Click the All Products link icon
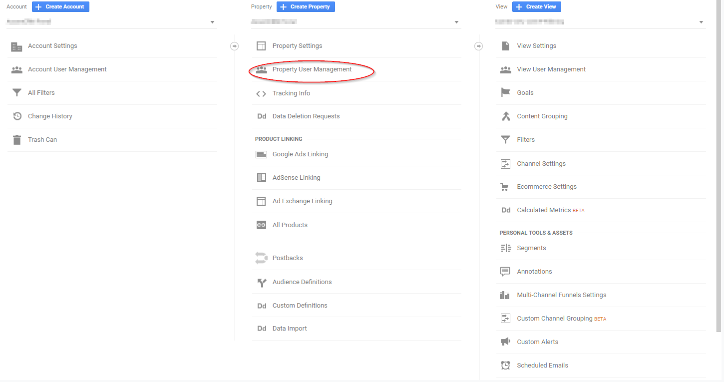This screenshot has height=382, width=724. point(261,225)
